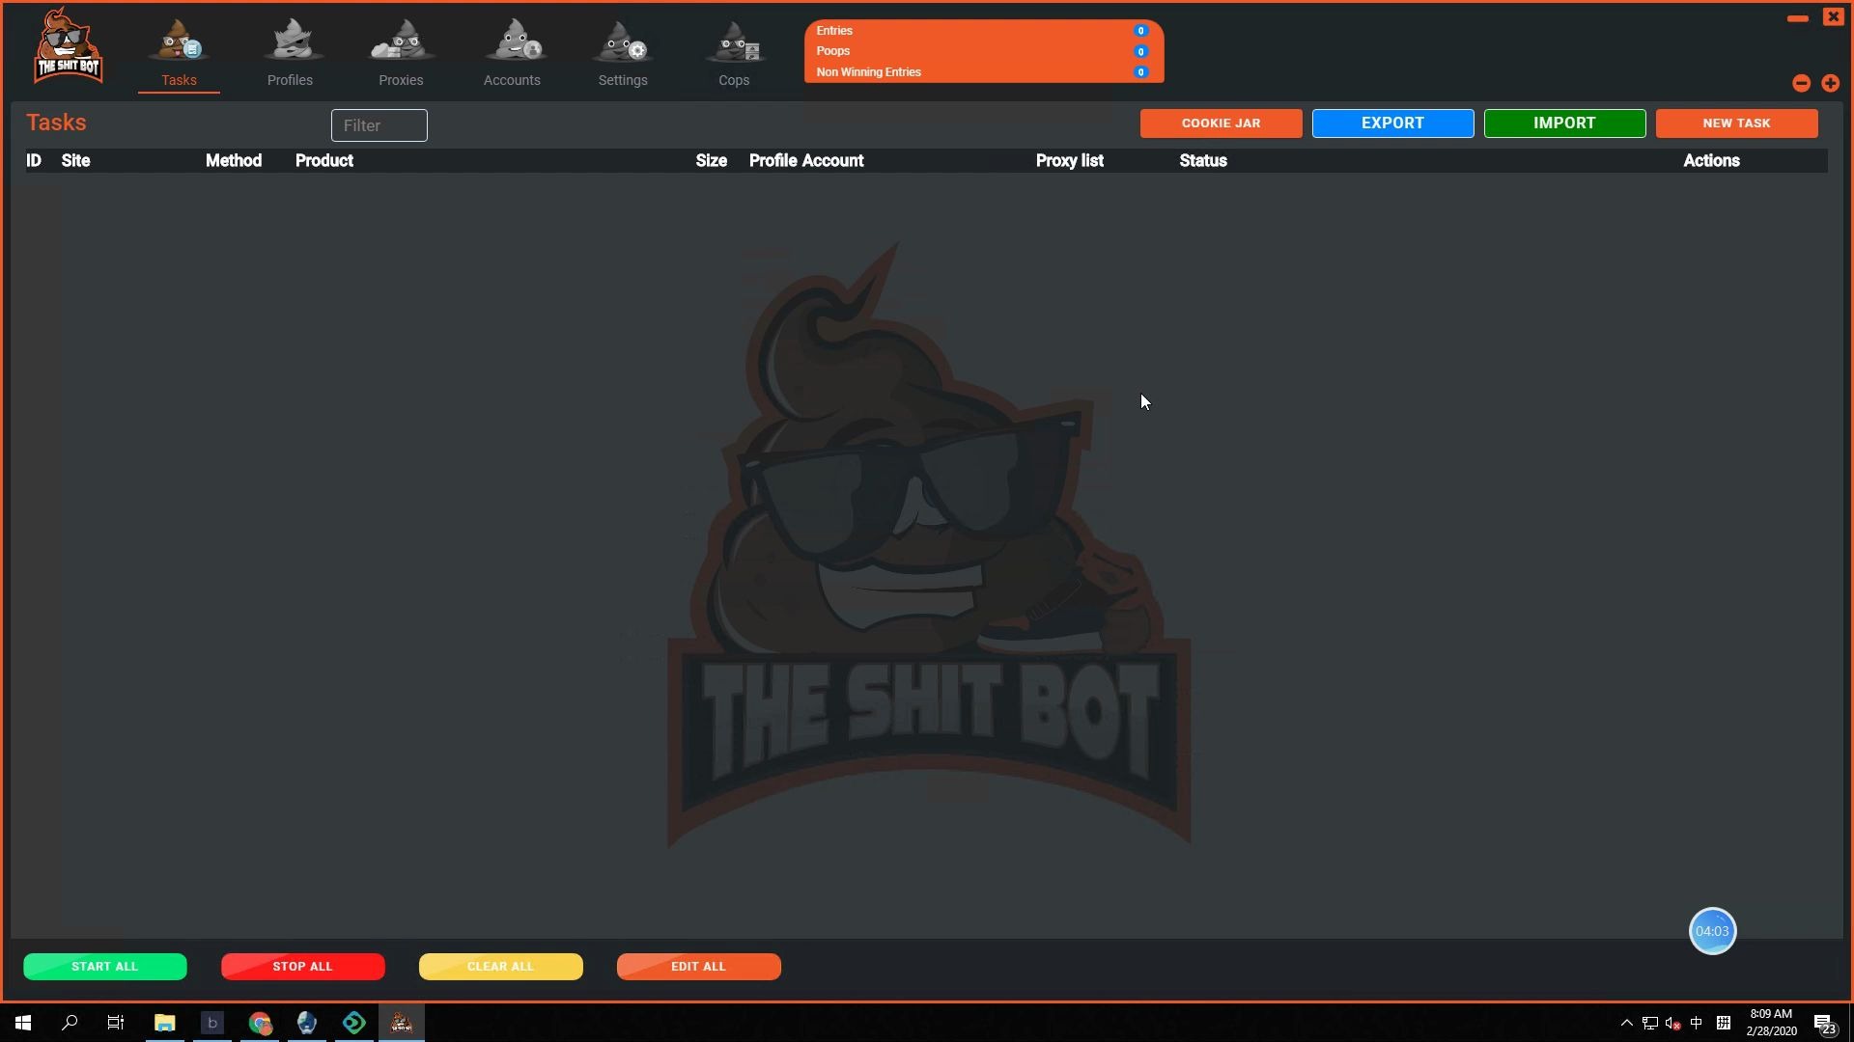Click the Status column header
Viewport: 1854px width, 1042px height.
click(x=1203, y=161)
